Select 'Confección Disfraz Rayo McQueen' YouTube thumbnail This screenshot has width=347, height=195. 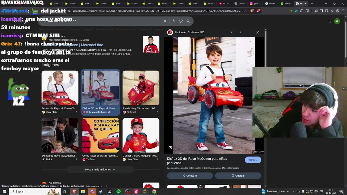coord(101,135)
